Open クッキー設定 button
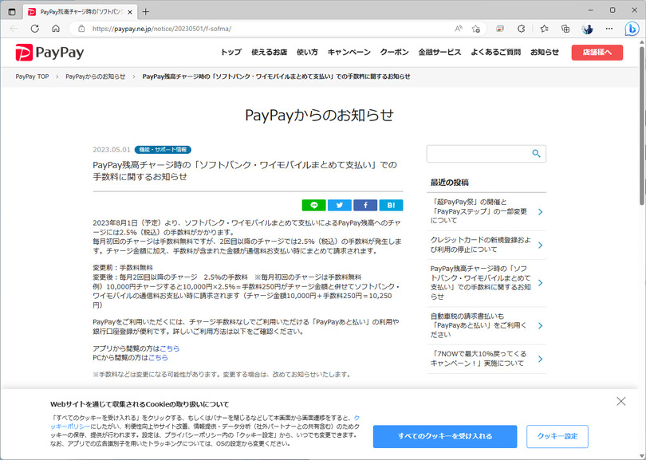The image size is (646, 460). coord(557,437)
